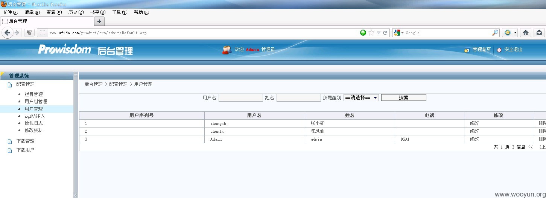Image resolution: width=546 pixels, height=198 pixels.
Task: Click the administrator users icon
Action: pos(227,49)
